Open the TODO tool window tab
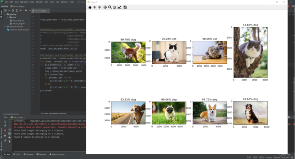This screenshot has height=159, width=295. pyautogui.click(x=17, y=155)
